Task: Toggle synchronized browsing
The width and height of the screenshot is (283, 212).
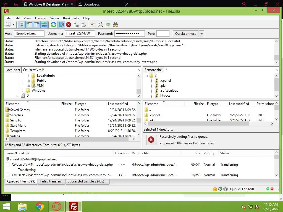Action: click(x=108, y=25)
